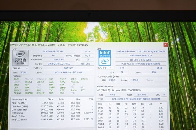Select the Stepping value D1
The width and height of the screenshot is (196, 130).
point(53,56)
